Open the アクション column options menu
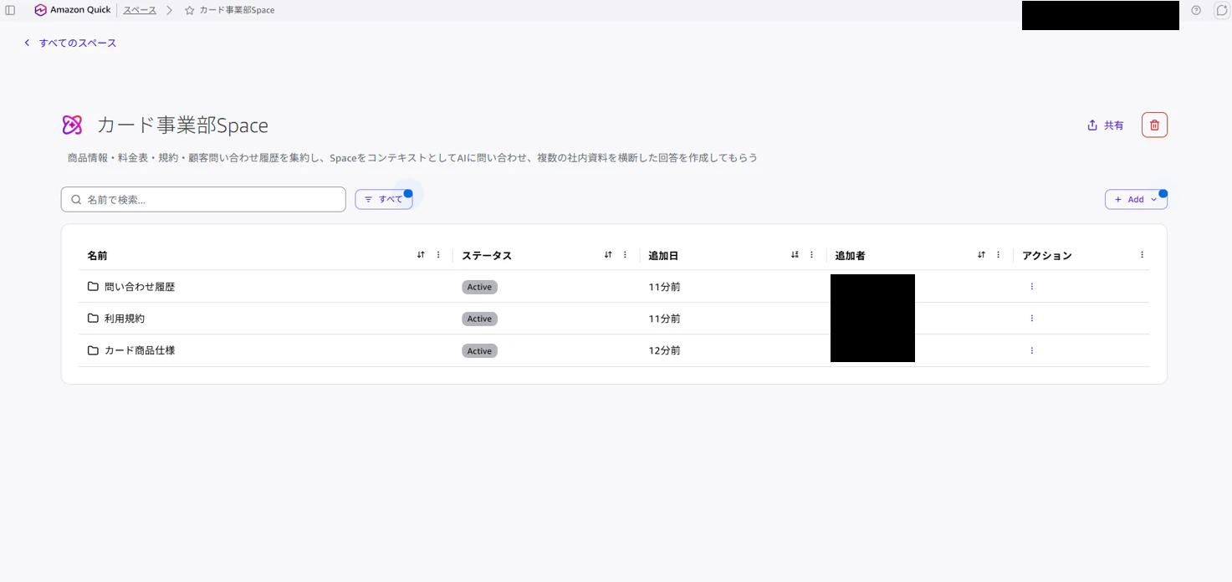Image resolution: width=1232 pixels, height=582 pixels. (1142, 255)
